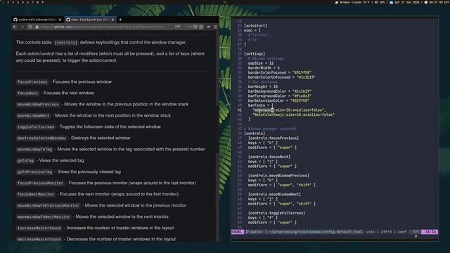Click the extension icon left of hamburger menu
Image resolution: width=450 pixels, height=253 pixels.
click(x=209, y=27)
